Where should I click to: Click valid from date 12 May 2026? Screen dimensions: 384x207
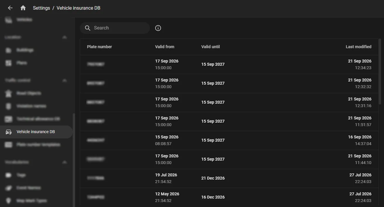(x=167, y=194)
